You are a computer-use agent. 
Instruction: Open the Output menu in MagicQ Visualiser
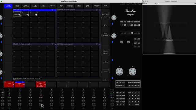(145, 4)
